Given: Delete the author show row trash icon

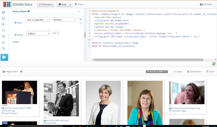Looking at the screenshot, I should click(x=58, y=33).
